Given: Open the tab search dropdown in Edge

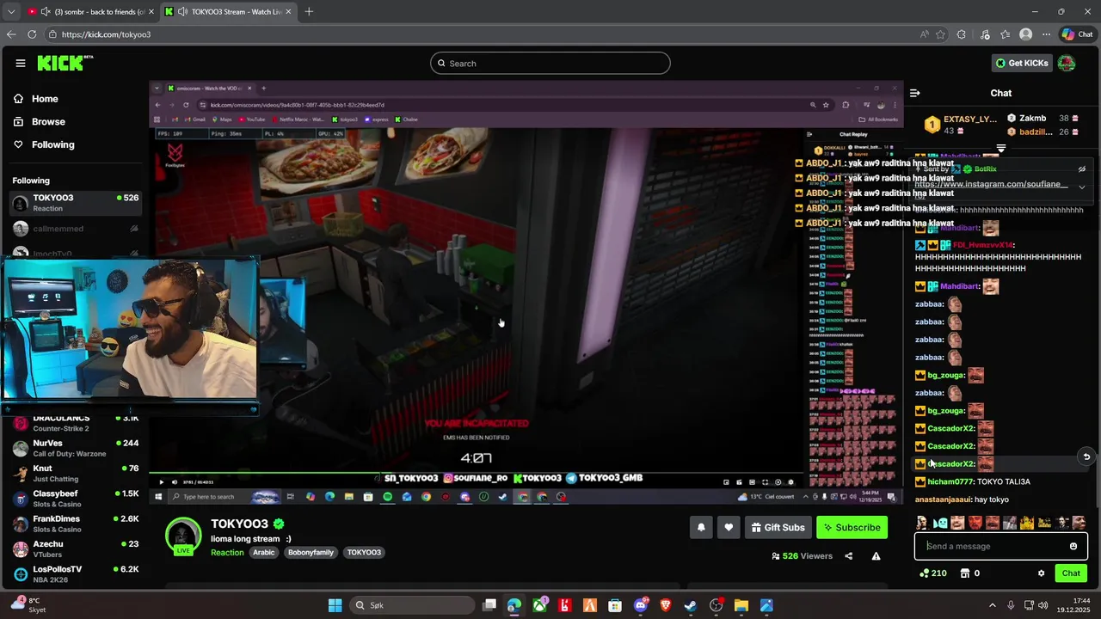Looking at the screenshot, I should (x=10, y=11).
